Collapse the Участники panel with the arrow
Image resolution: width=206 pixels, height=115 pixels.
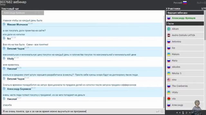click(167, 9)
